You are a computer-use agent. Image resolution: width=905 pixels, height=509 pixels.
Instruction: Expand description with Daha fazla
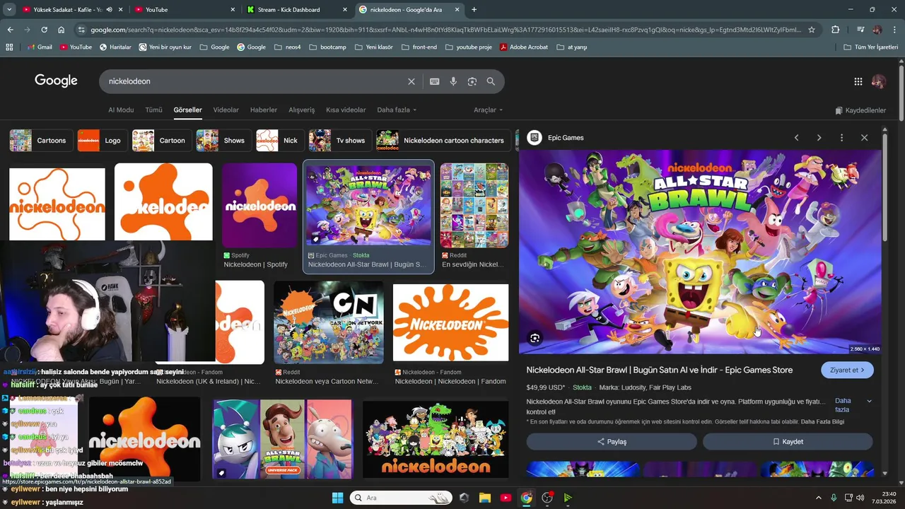(x=853, y=405)
